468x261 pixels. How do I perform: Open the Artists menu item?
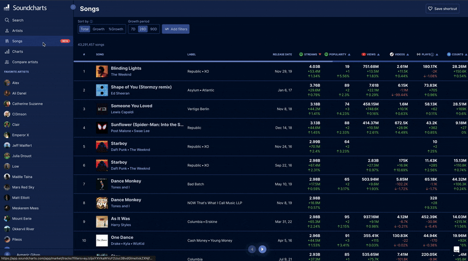pos(18,30)
